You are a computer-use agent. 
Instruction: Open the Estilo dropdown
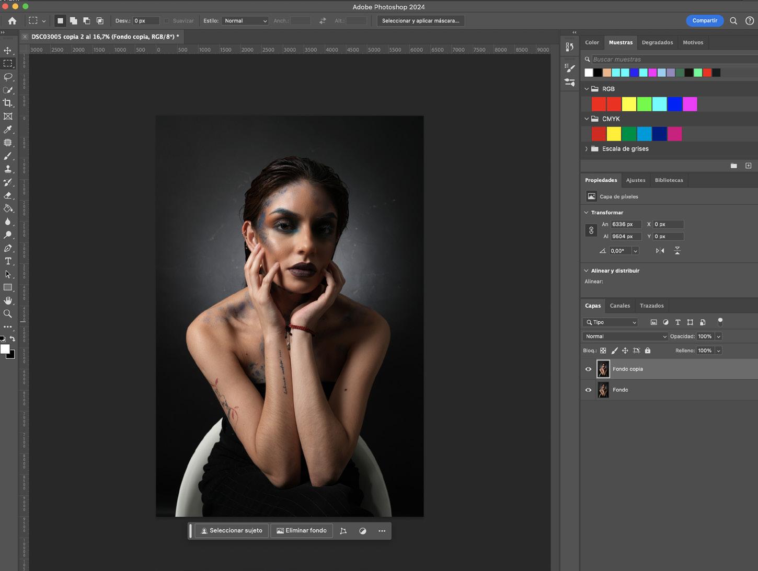pos(245,21)
